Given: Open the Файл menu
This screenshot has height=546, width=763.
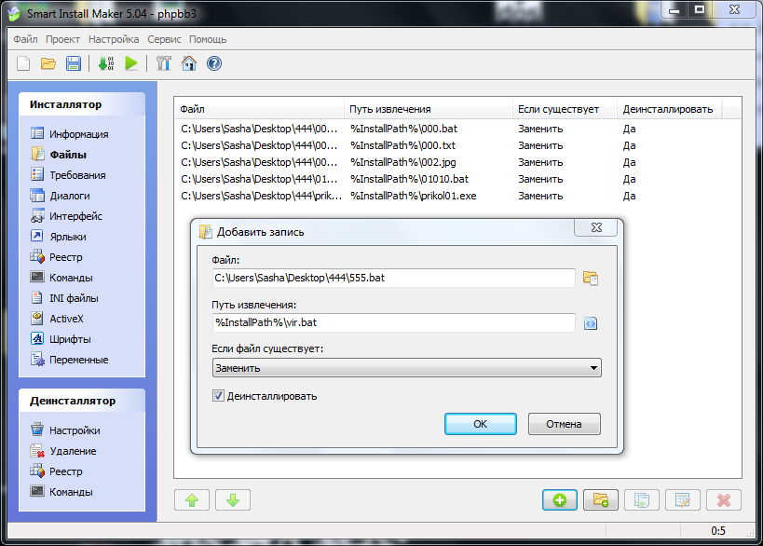Looking at the screenshot, I should pos(25,39).
